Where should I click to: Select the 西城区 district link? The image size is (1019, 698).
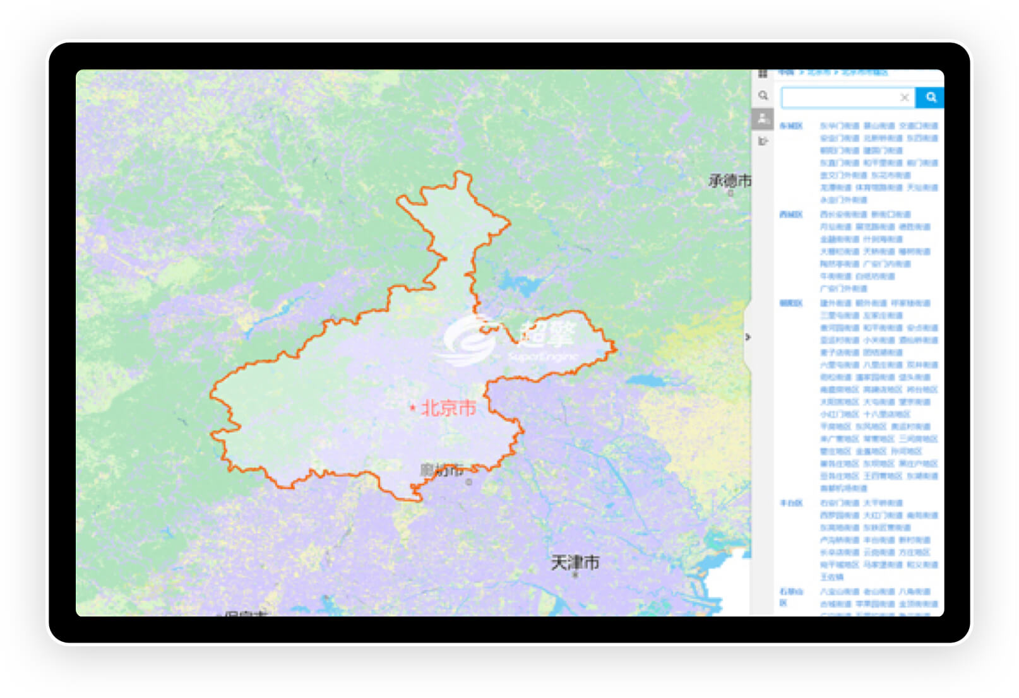point(790,215)
